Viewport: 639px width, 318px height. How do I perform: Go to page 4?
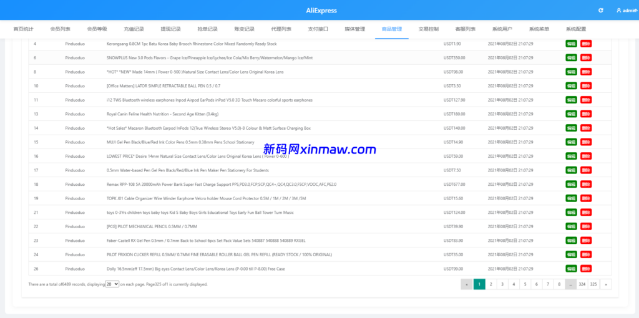point(514,284)
